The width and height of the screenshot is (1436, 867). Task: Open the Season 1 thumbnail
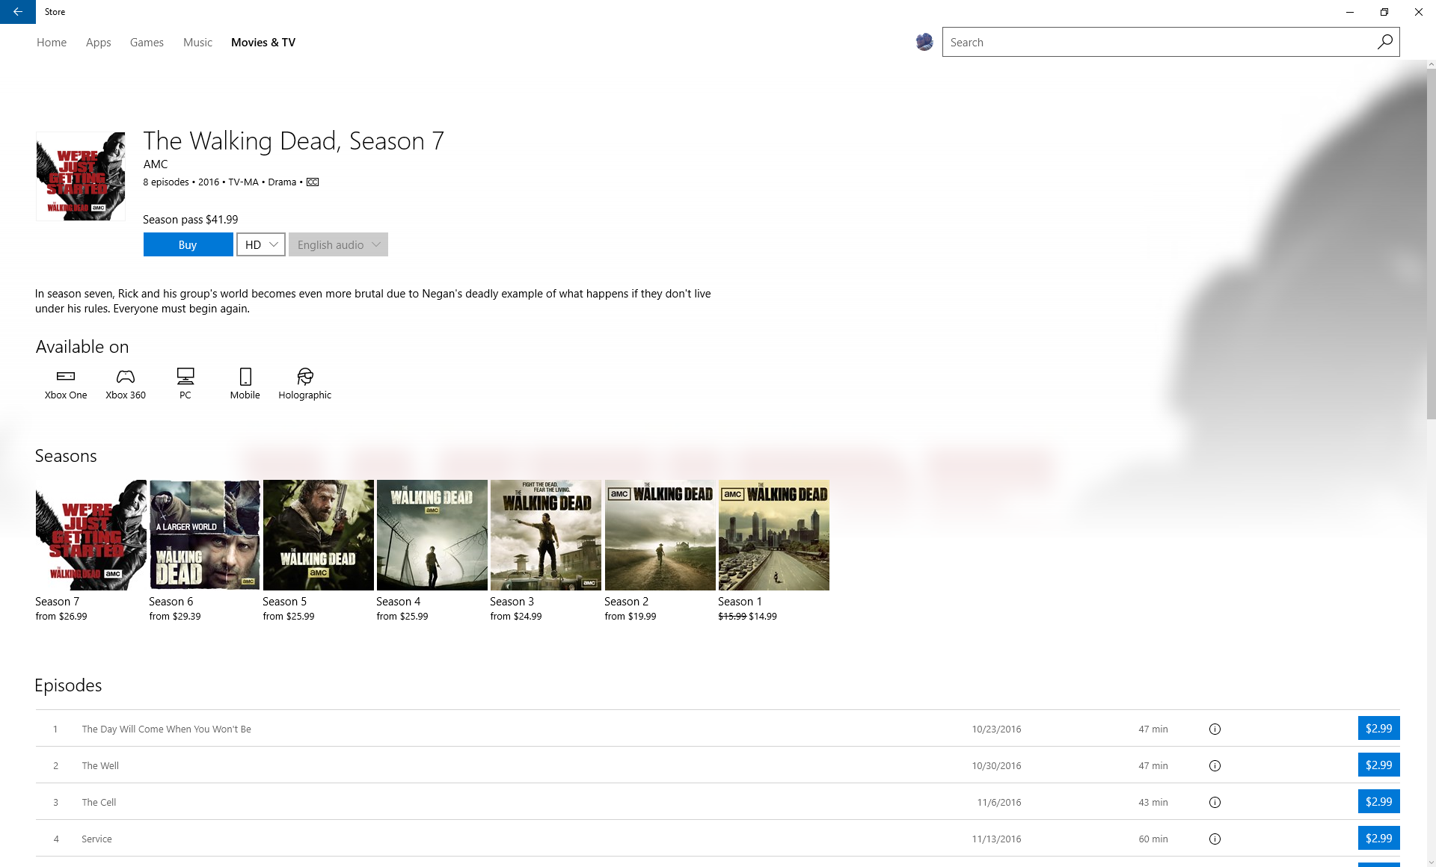pos(774,535)
